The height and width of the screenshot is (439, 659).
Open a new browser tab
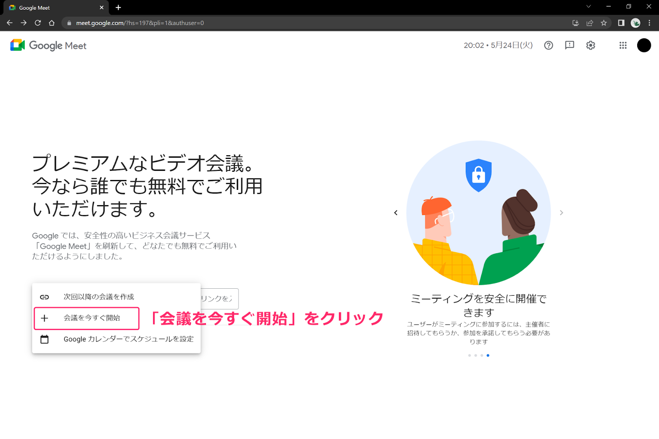coord(118,7)
